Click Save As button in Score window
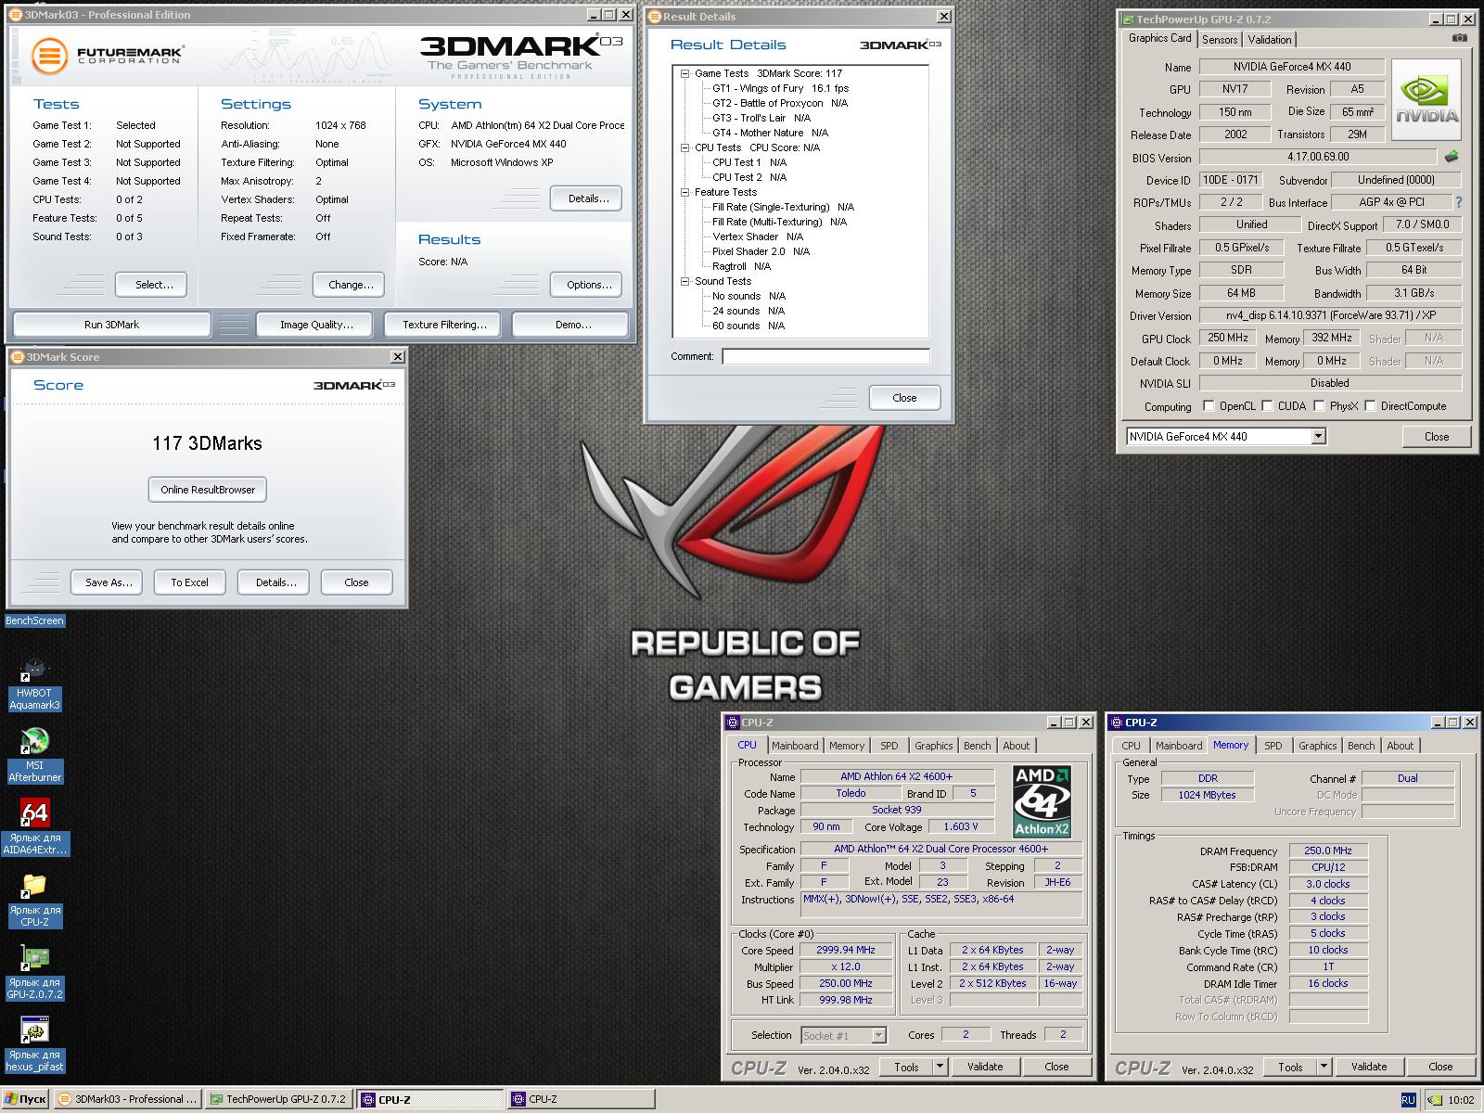 click(108, 582)
